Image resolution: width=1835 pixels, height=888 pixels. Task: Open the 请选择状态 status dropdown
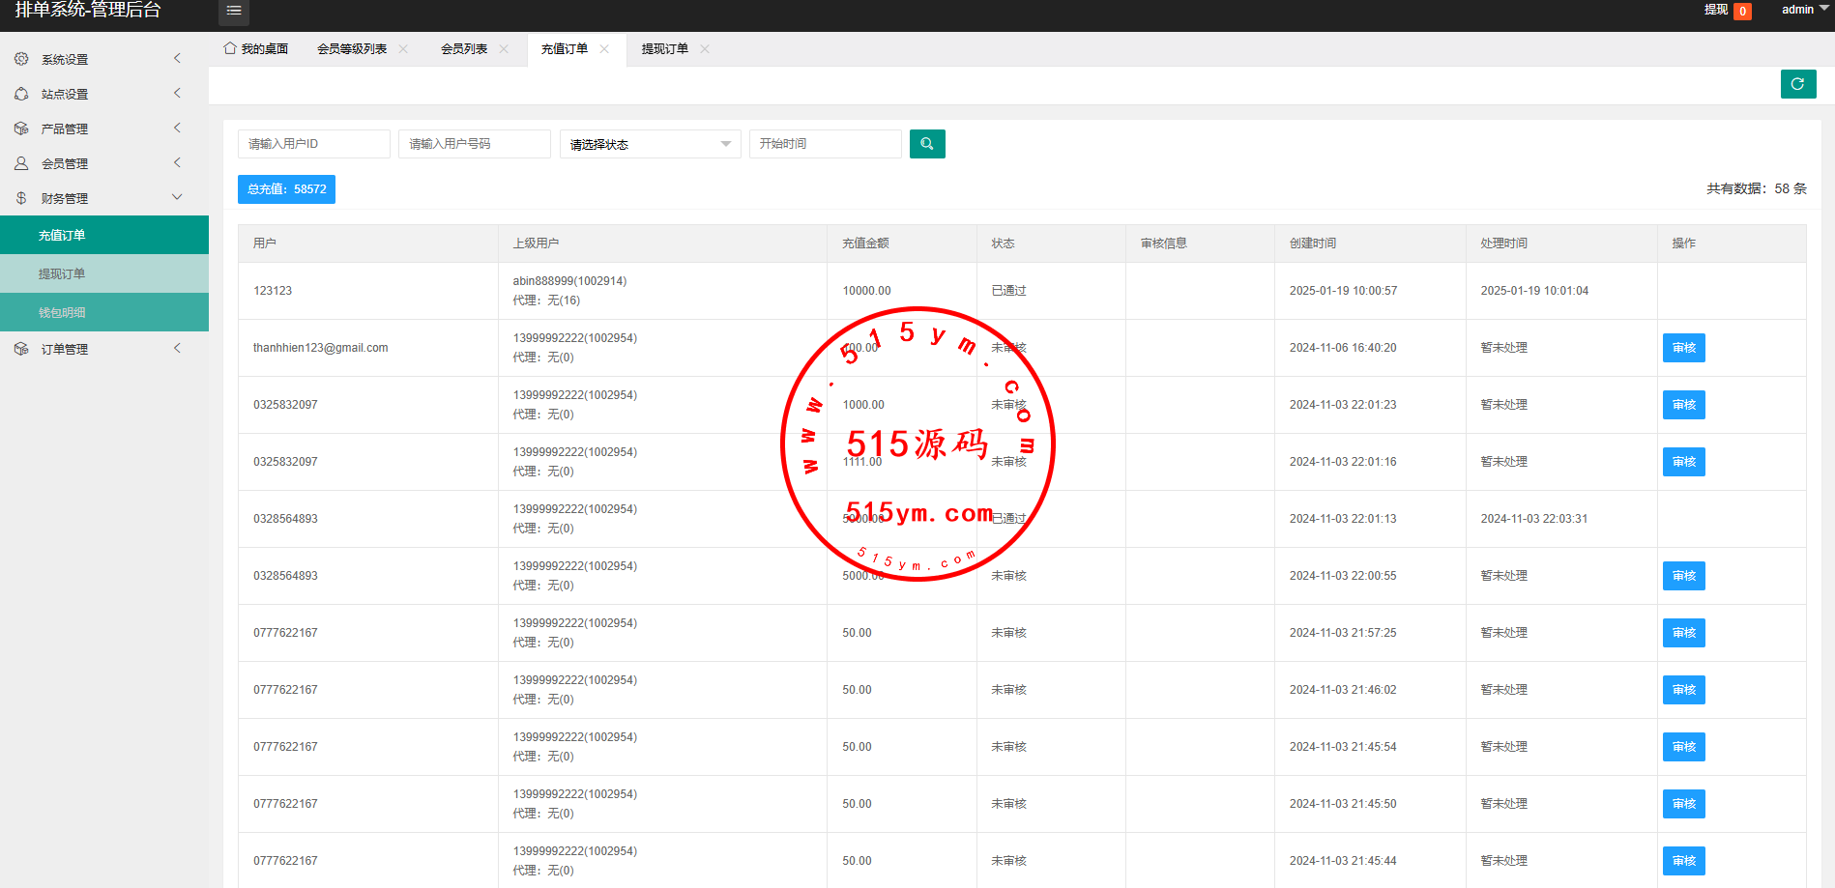(x=650, y=144)
